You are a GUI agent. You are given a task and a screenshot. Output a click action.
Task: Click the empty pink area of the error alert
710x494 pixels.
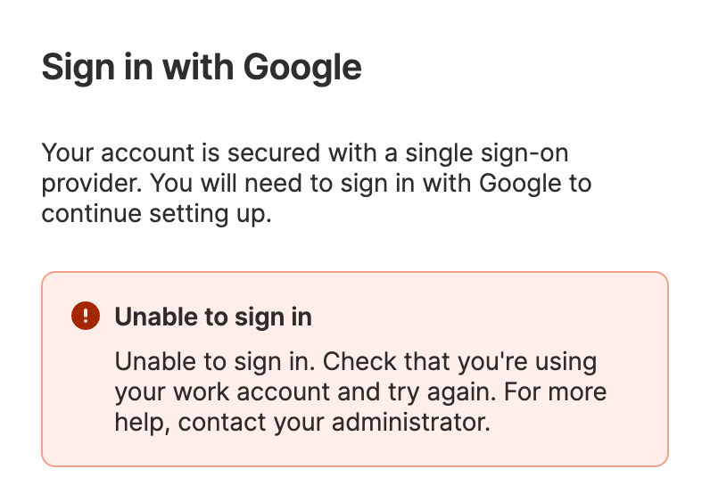pyautogui.click(x=580, y=441)
